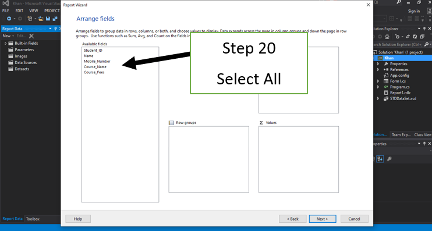Click Sign in link in Visual Studio

tap(414, 11)
